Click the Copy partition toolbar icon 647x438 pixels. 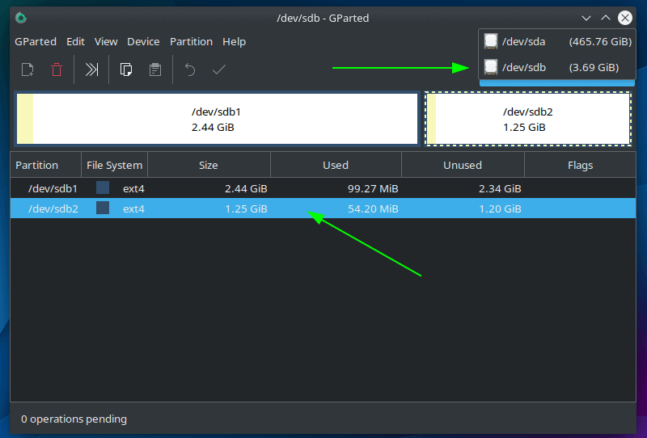coord(126,69)
